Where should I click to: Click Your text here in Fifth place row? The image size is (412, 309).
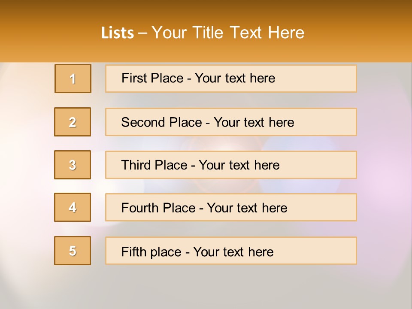[x=233, y=251]
